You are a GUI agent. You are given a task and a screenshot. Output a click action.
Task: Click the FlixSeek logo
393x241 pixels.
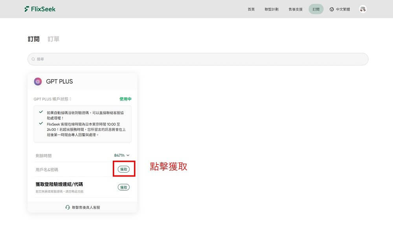tap(40, 9)
